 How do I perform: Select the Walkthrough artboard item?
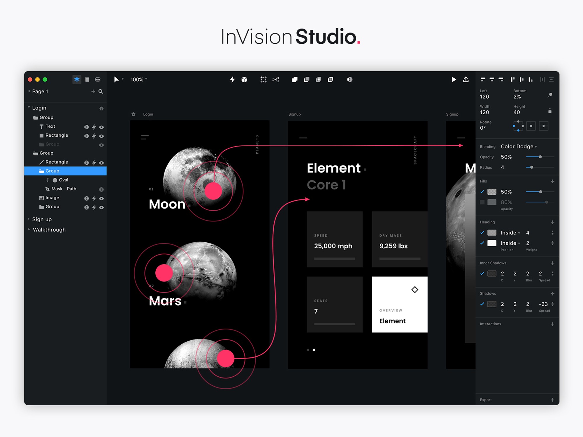(49, 230)
